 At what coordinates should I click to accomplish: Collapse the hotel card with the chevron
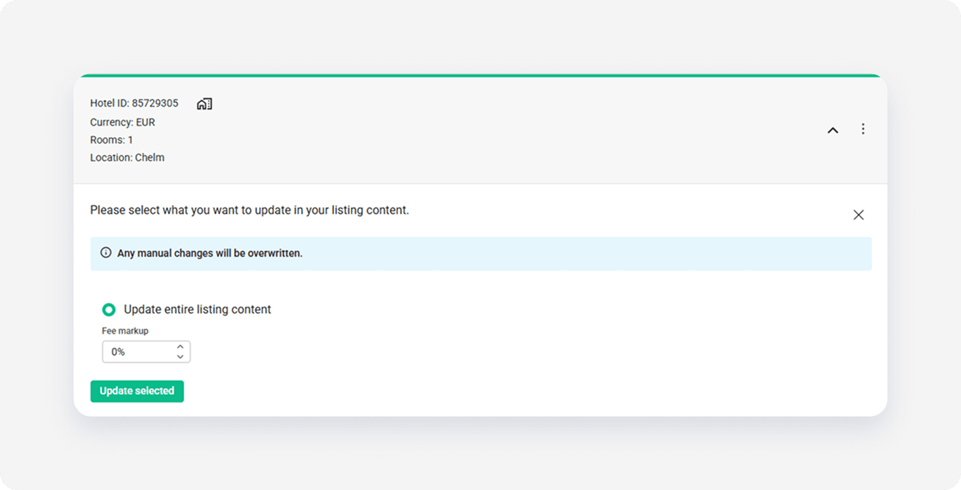point(833,130)
